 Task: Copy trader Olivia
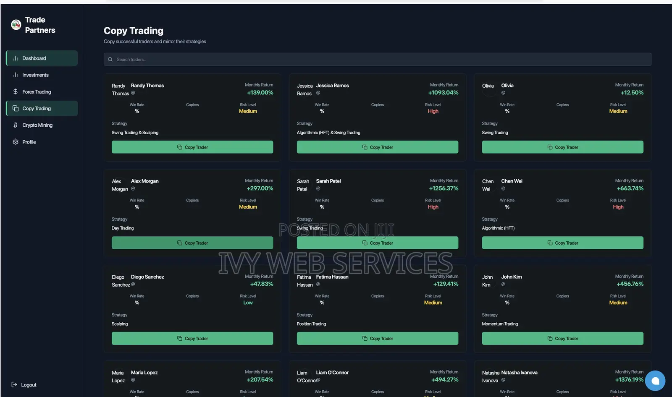563,147
